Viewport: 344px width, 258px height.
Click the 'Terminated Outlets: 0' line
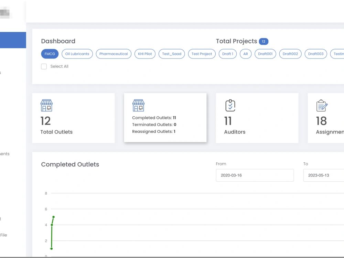tap(154, 125)
